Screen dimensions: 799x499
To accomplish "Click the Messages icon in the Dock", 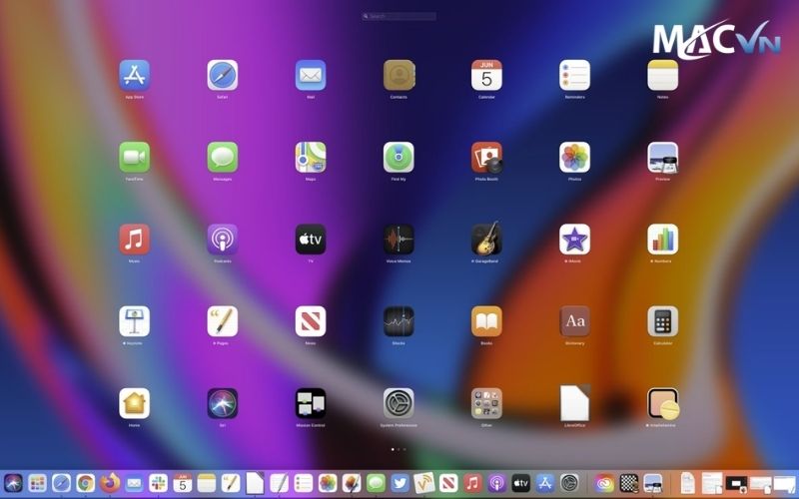I will 377,483.
